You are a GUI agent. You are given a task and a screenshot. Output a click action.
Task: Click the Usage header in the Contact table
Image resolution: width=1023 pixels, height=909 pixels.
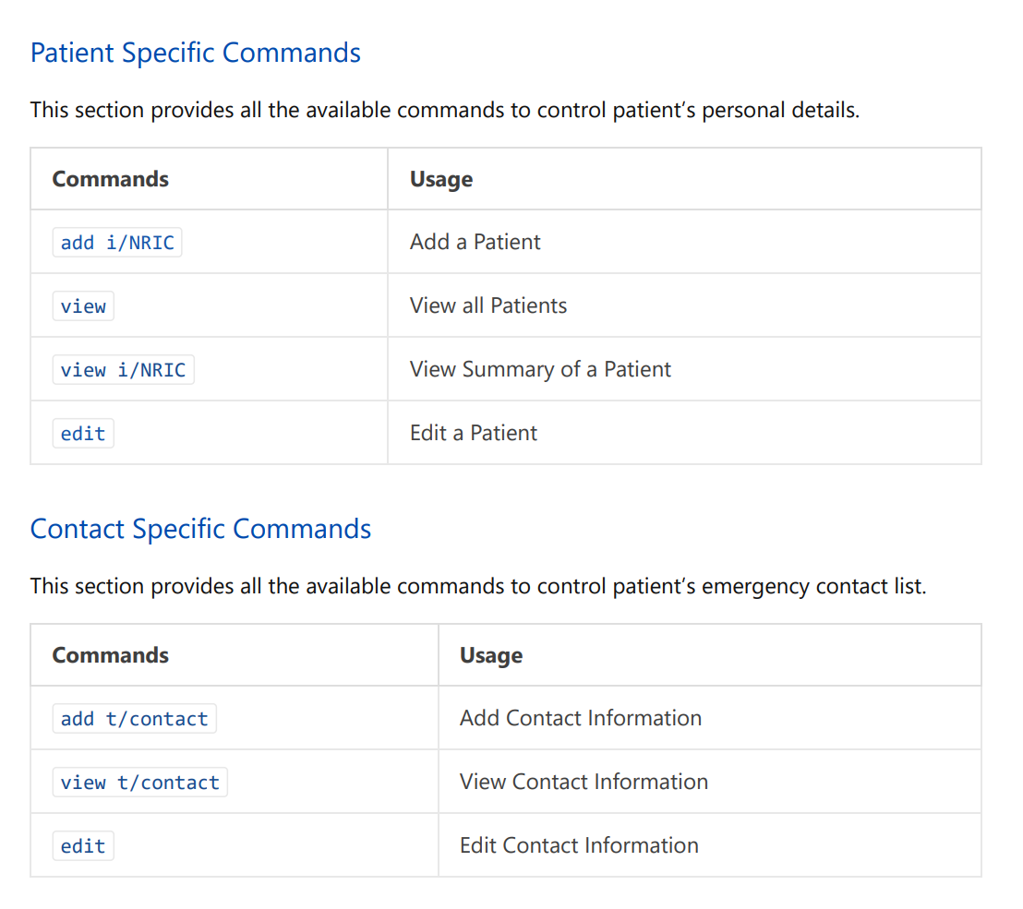(x=490, y=655)
